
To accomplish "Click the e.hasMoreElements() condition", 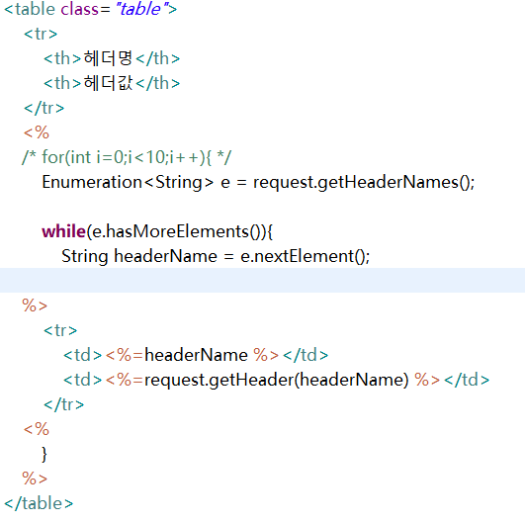I will click(x=176, y=231).
